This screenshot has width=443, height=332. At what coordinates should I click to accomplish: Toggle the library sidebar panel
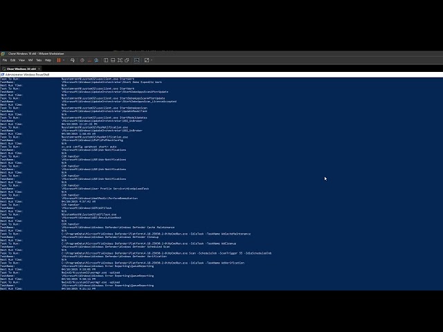(106, 60)
